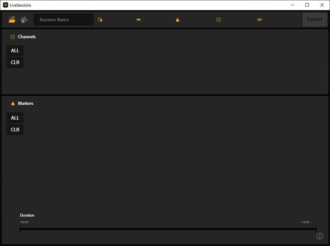Viewport: 330px width, 246px height.
Task: Click the icon beside the Channels heading
Action: click(13, 37)
